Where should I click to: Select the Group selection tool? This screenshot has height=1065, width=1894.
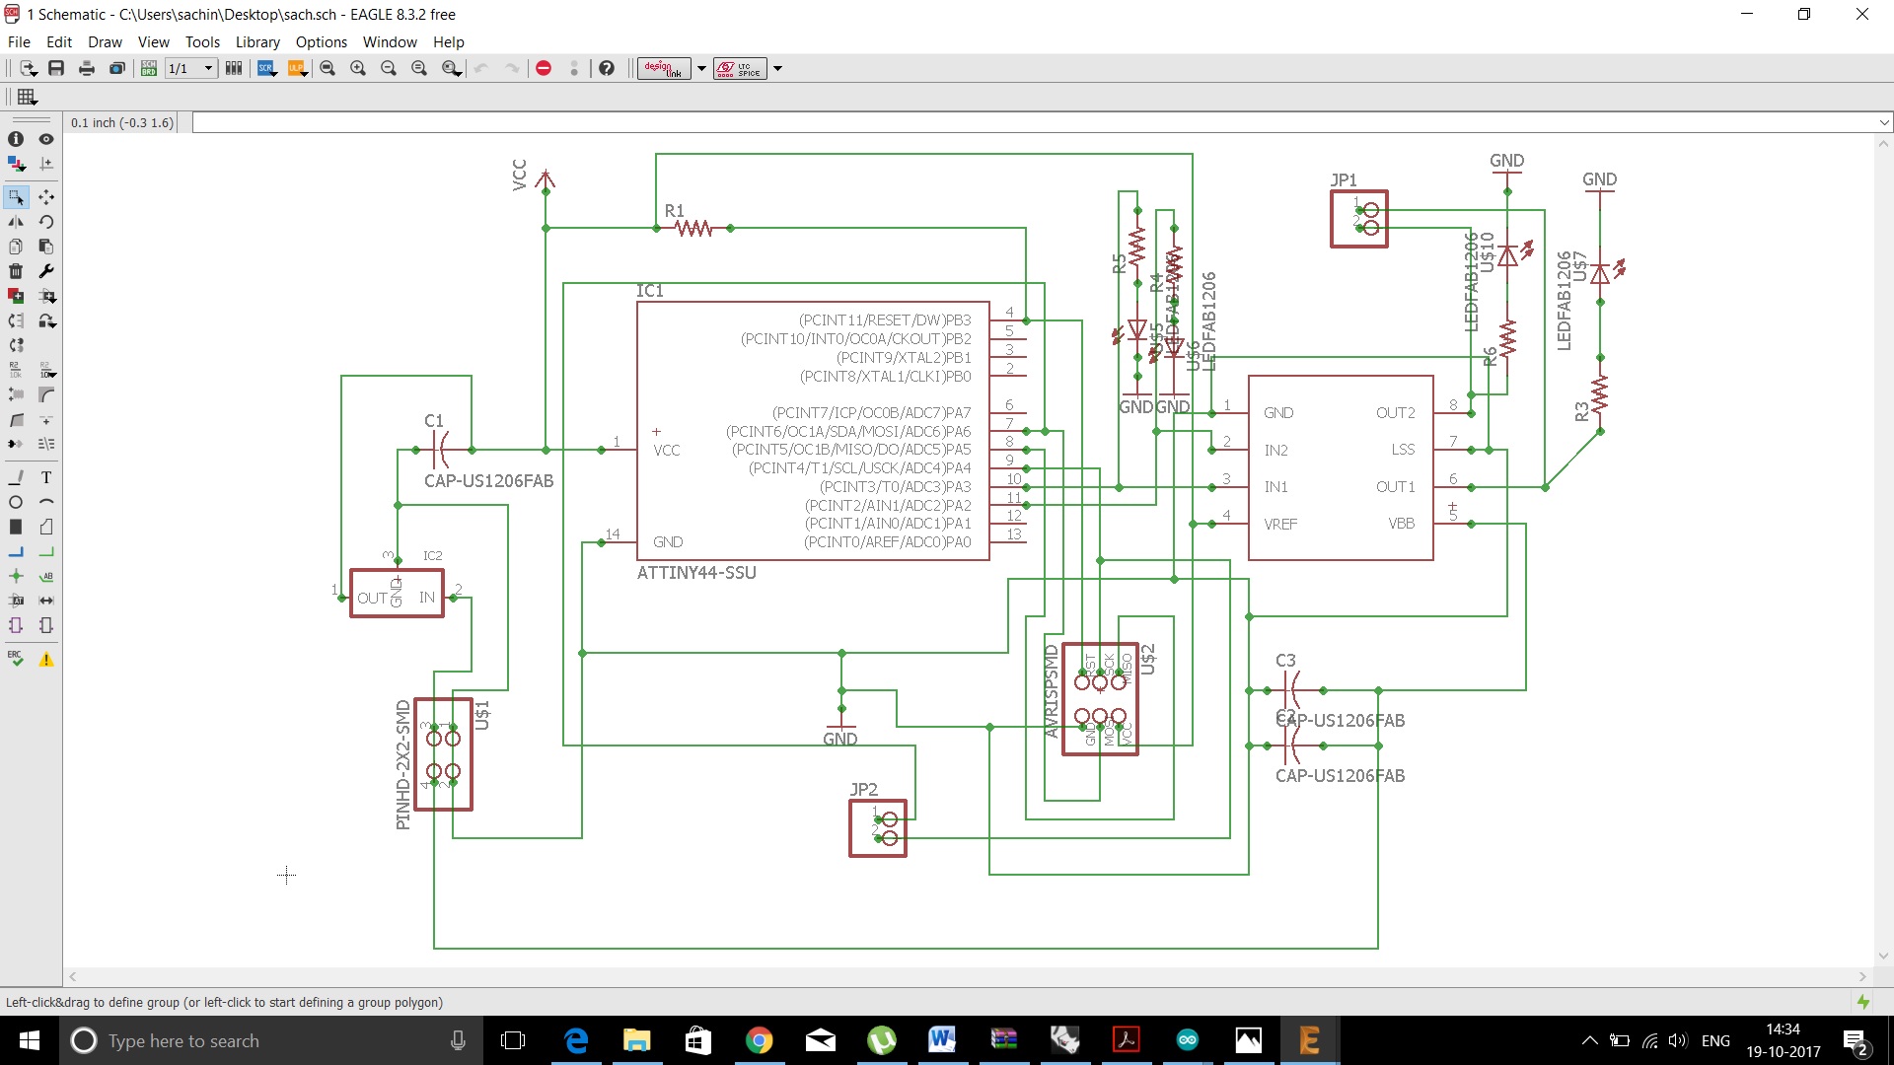coord(16,197)
